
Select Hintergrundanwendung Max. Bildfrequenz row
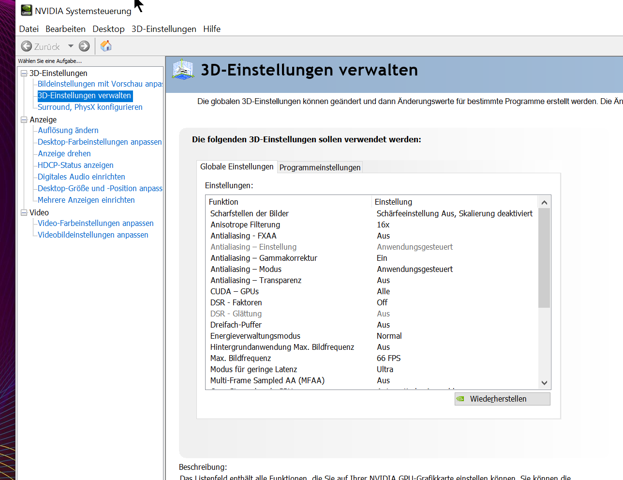[371, 347]
